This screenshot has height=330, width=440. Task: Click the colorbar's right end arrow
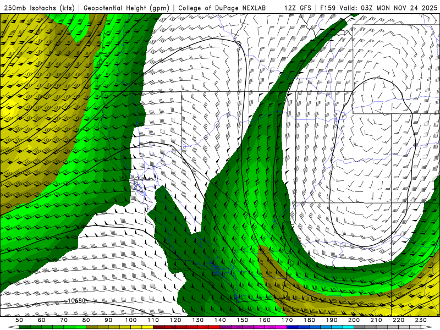pyautogui.click(x=427, y=327)
